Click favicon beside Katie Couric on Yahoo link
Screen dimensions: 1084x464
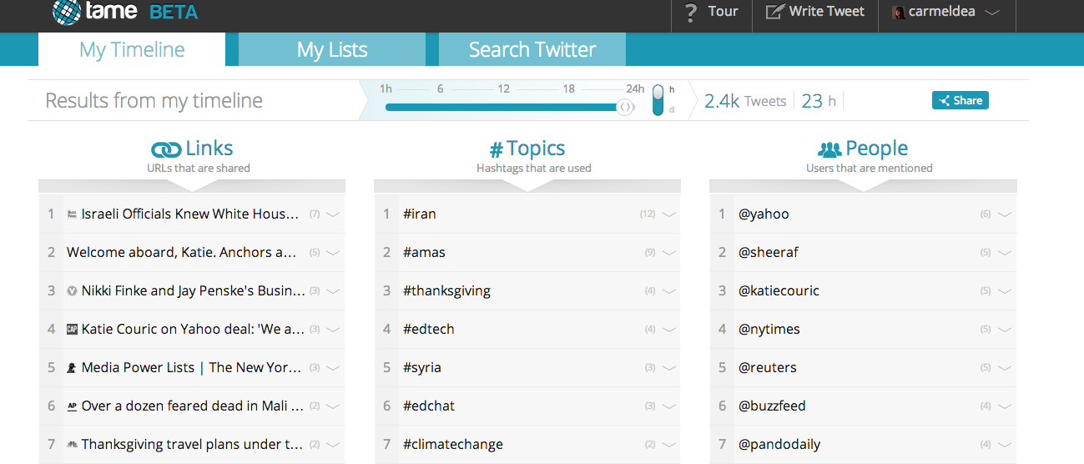coord(73,330)
